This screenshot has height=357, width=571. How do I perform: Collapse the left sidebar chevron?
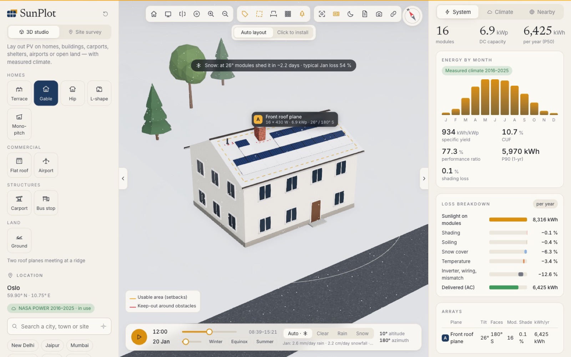123,178
